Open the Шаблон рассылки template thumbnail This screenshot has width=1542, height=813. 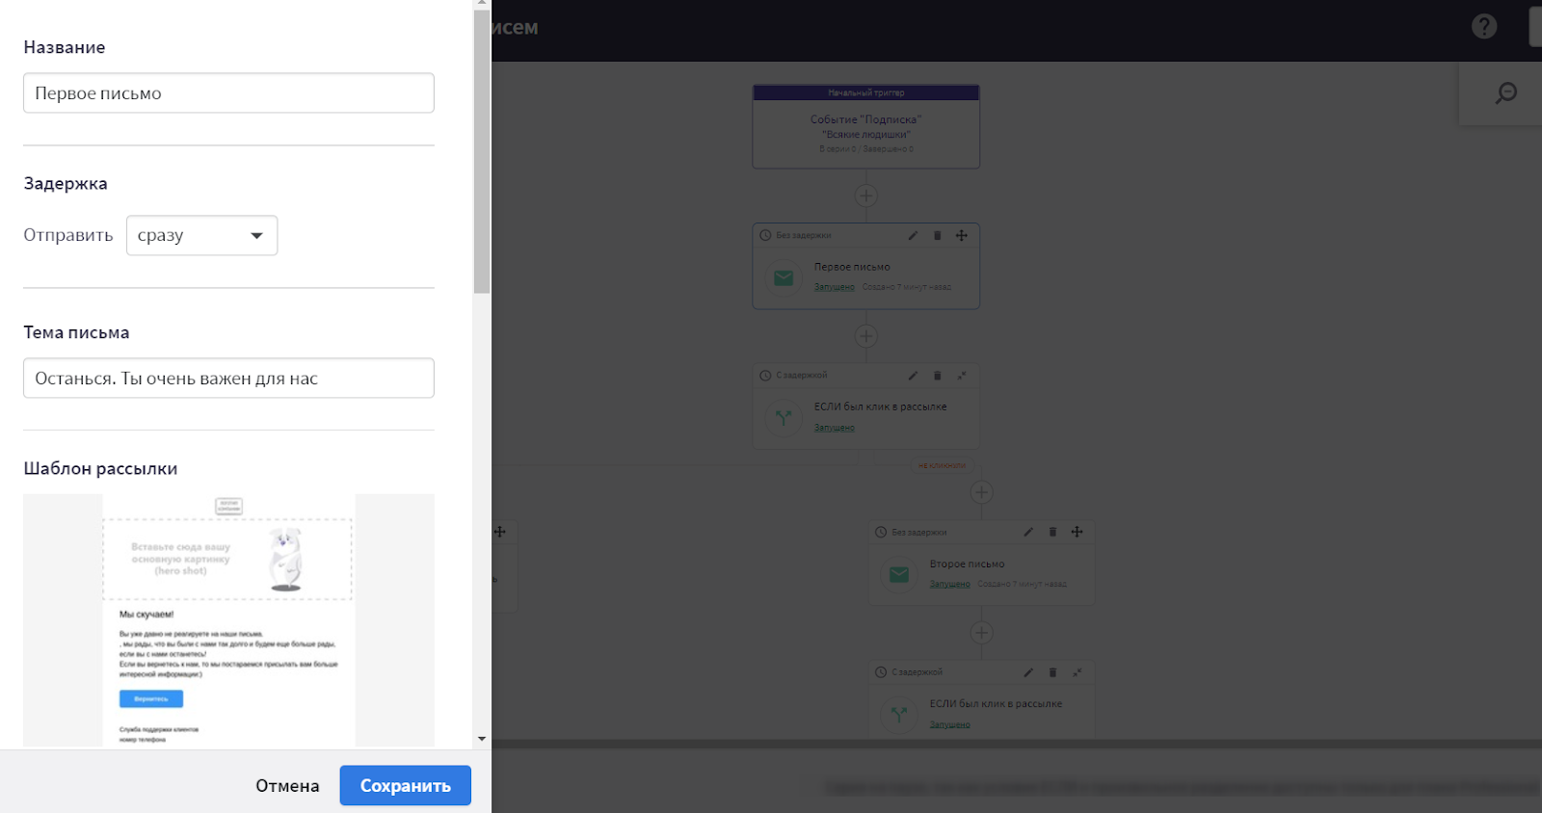(228, 620)
